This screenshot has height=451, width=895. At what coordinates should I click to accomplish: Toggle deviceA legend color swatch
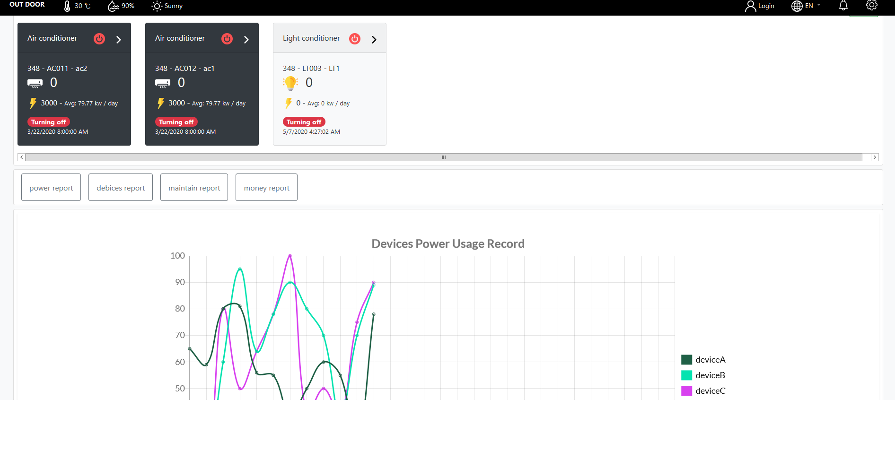click(687, 360)
